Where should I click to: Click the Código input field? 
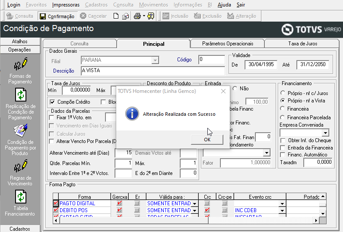click(212, 60)
